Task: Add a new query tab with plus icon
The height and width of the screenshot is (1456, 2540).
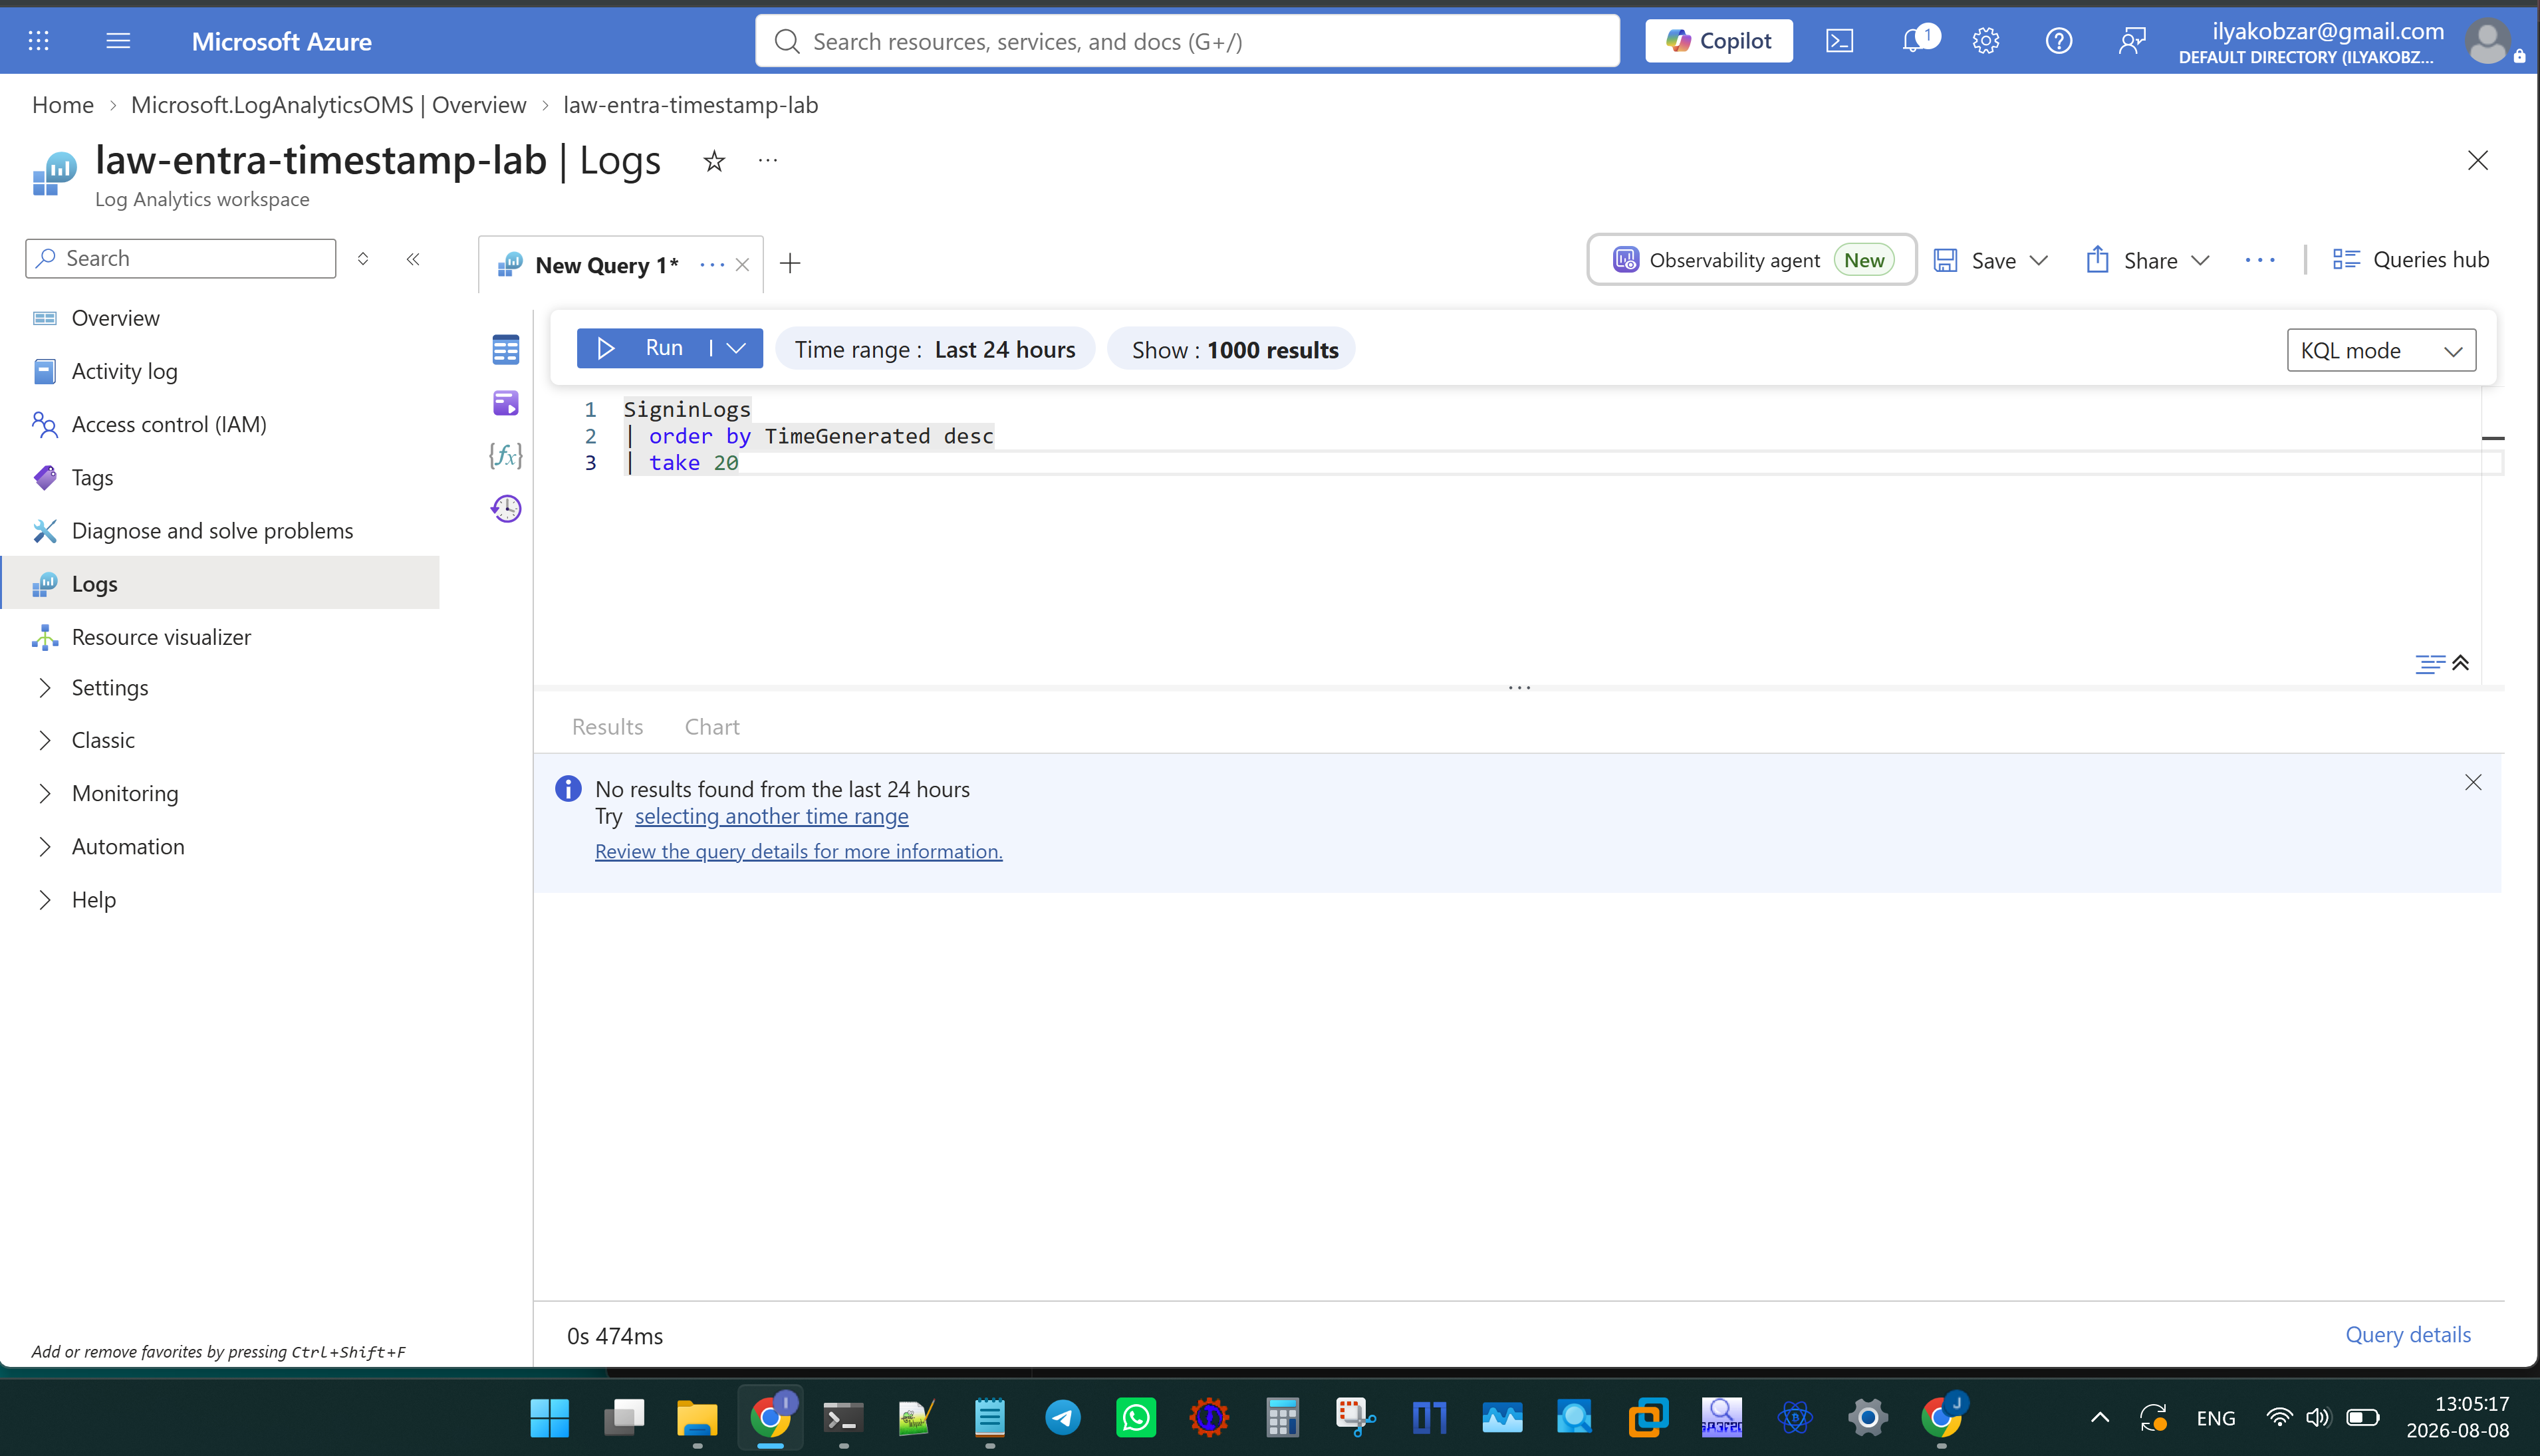Action: tap(790, 264)
